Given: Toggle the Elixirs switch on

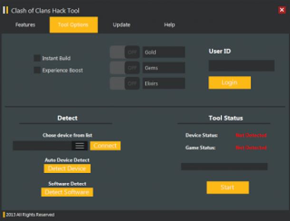Looking at the screenshot, I should tap(125, 84).
